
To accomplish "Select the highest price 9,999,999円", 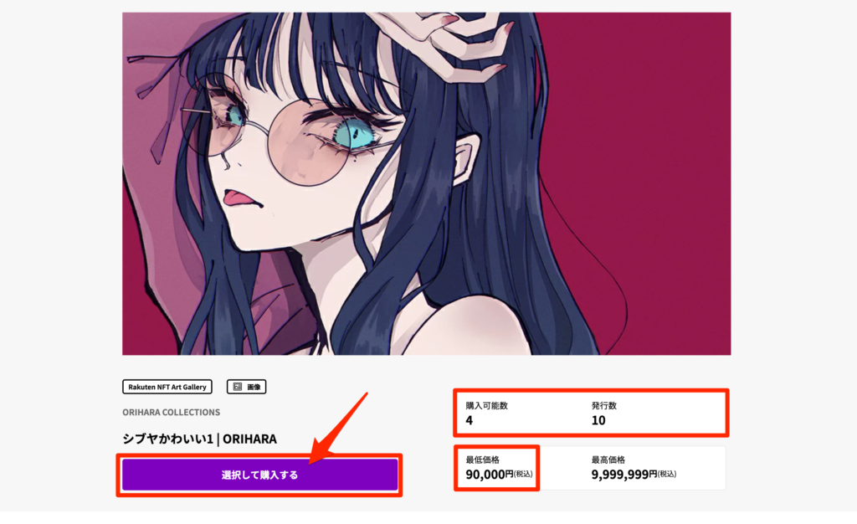I will click(x=624, y=474).
